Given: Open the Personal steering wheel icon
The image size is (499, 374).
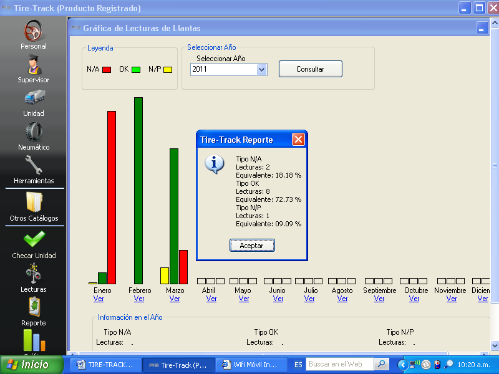Looking at the screenshot, I should click(x=33, y=30).
